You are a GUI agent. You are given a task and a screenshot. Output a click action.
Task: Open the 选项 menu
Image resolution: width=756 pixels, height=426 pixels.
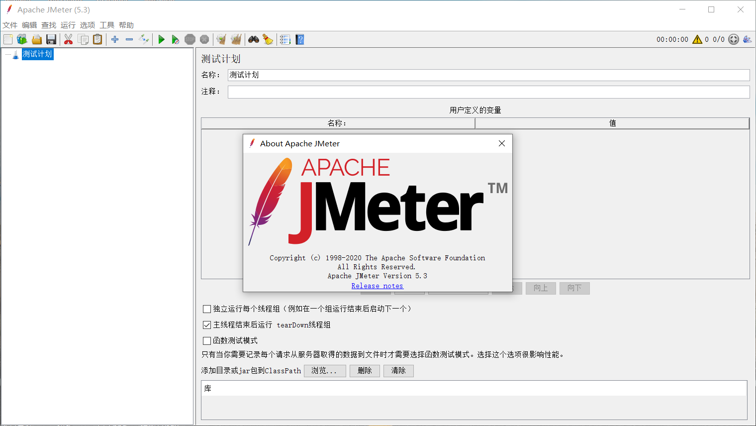point(88,25)
